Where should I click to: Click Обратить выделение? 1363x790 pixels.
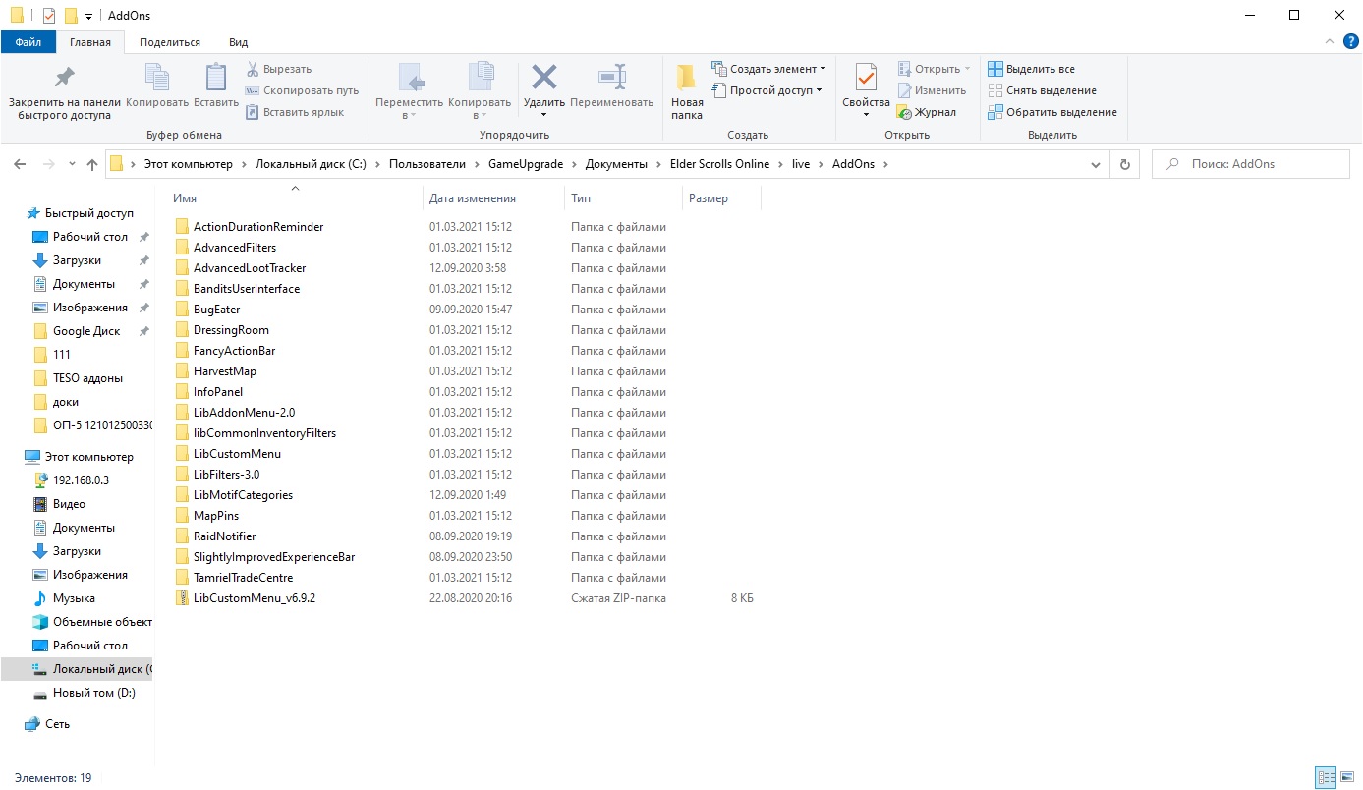tap(1051, 112)
